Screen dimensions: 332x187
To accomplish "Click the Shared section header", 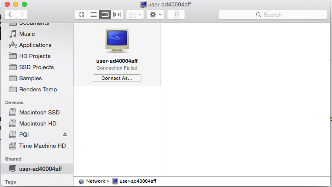I will [13, 159].
